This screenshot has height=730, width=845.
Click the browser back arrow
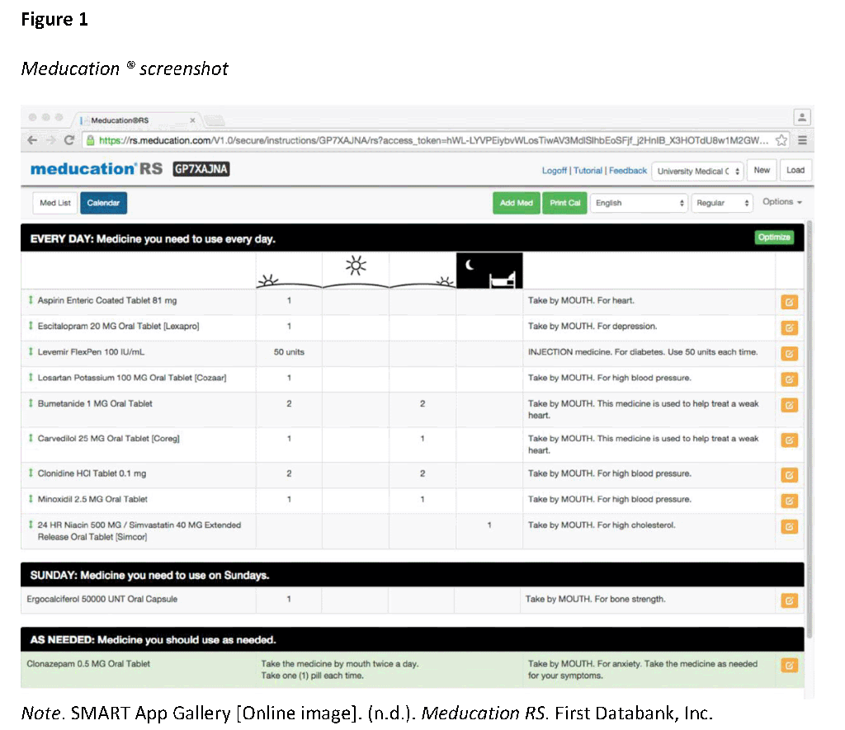coord(32,140)
